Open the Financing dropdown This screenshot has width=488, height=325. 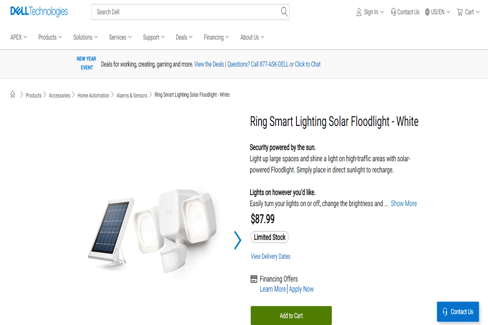click(216, 37)
